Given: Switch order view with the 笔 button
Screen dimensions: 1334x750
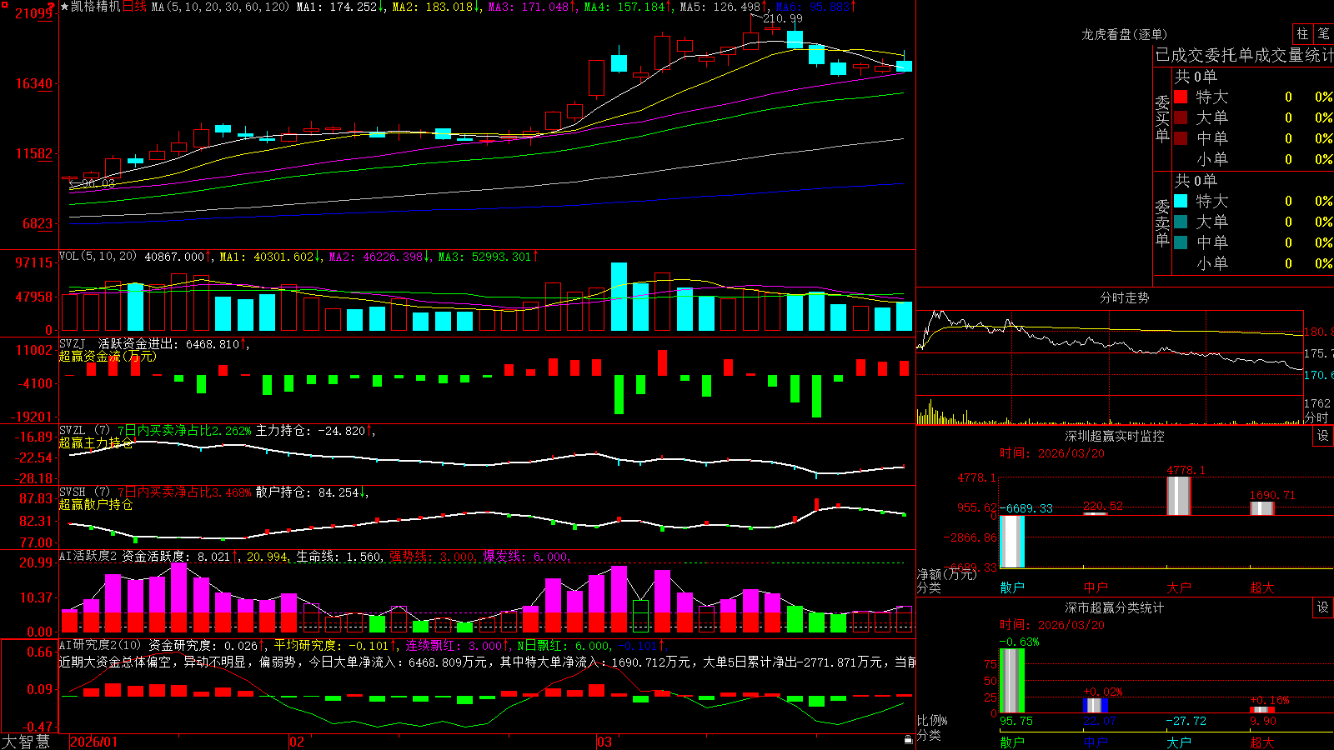Looking at the screenshot, I should pyautogui.click(x=1323, y=34).
